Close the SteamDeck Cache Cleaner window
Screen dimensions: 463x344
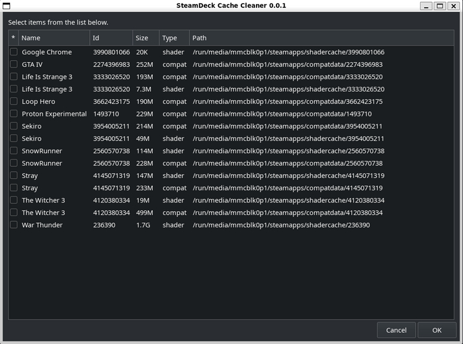(453, 5)
